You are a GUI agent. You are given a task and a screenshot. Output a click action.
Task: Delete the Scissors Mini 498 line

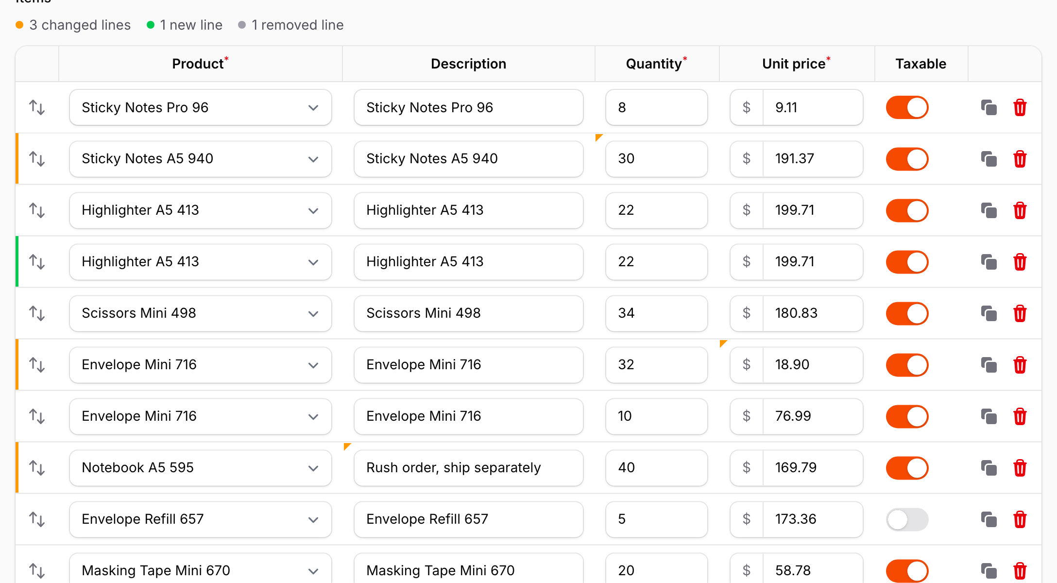1020,313
